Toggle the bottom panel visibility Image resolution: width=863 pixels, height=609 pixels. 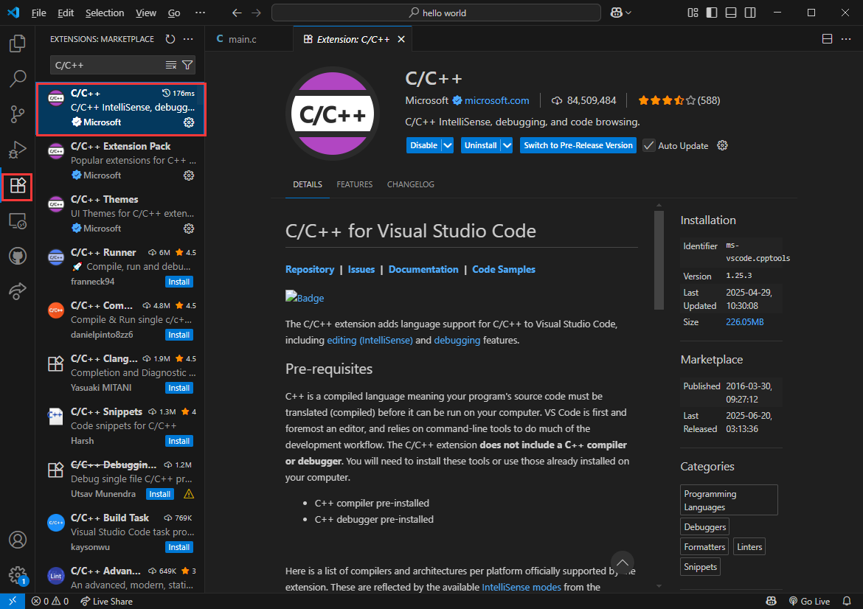(730, 13)
